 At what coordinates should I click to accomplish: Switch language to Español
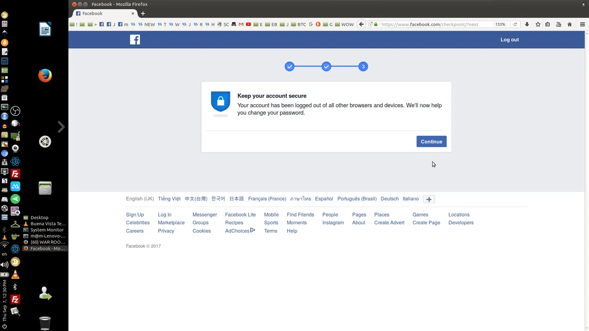tap(324, 199)
